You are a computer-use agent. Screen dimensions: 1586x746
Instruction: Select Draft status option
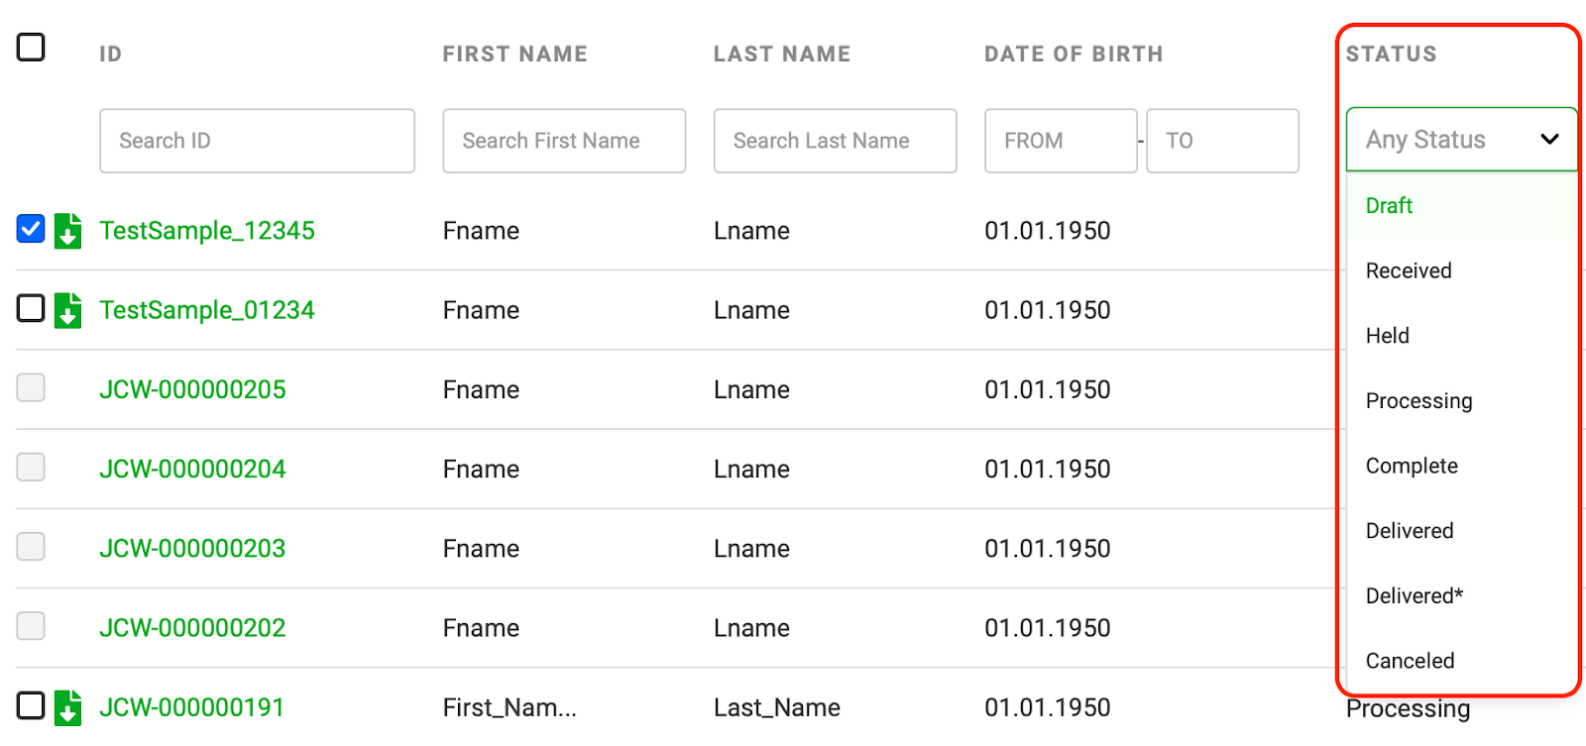click(x=1389, y=206)
